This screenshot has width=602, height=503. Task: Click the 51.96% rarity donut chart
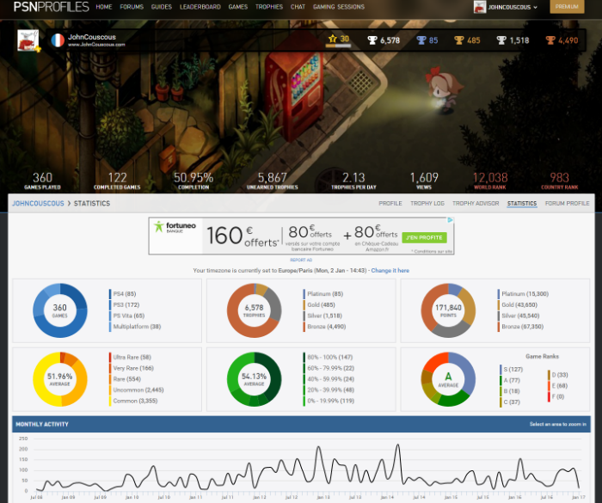60,379
